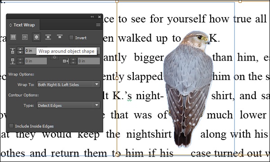The width and height of the screenshot is (270, 162).
Task: Open the Text Wrap panel menu
Action: coord(98,25)
